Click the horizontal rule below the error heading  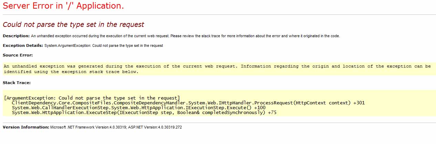pos(219,14)
